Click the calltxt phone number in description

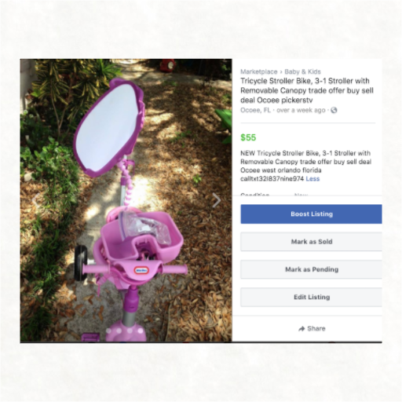(272, 179)
